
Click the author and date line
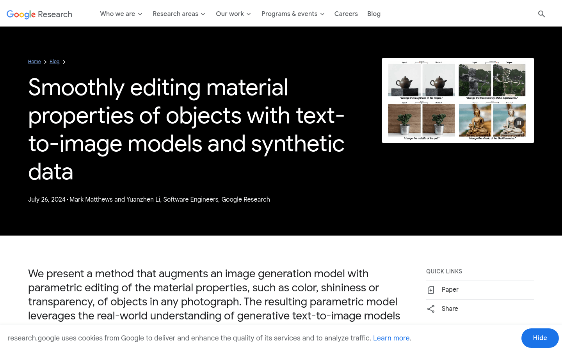(149, 199)
